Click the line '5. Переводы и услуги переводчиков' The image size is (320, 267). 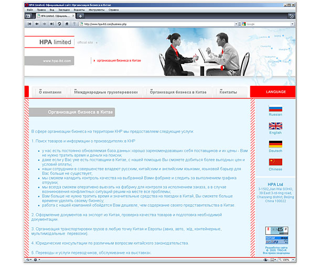point(91,253)
